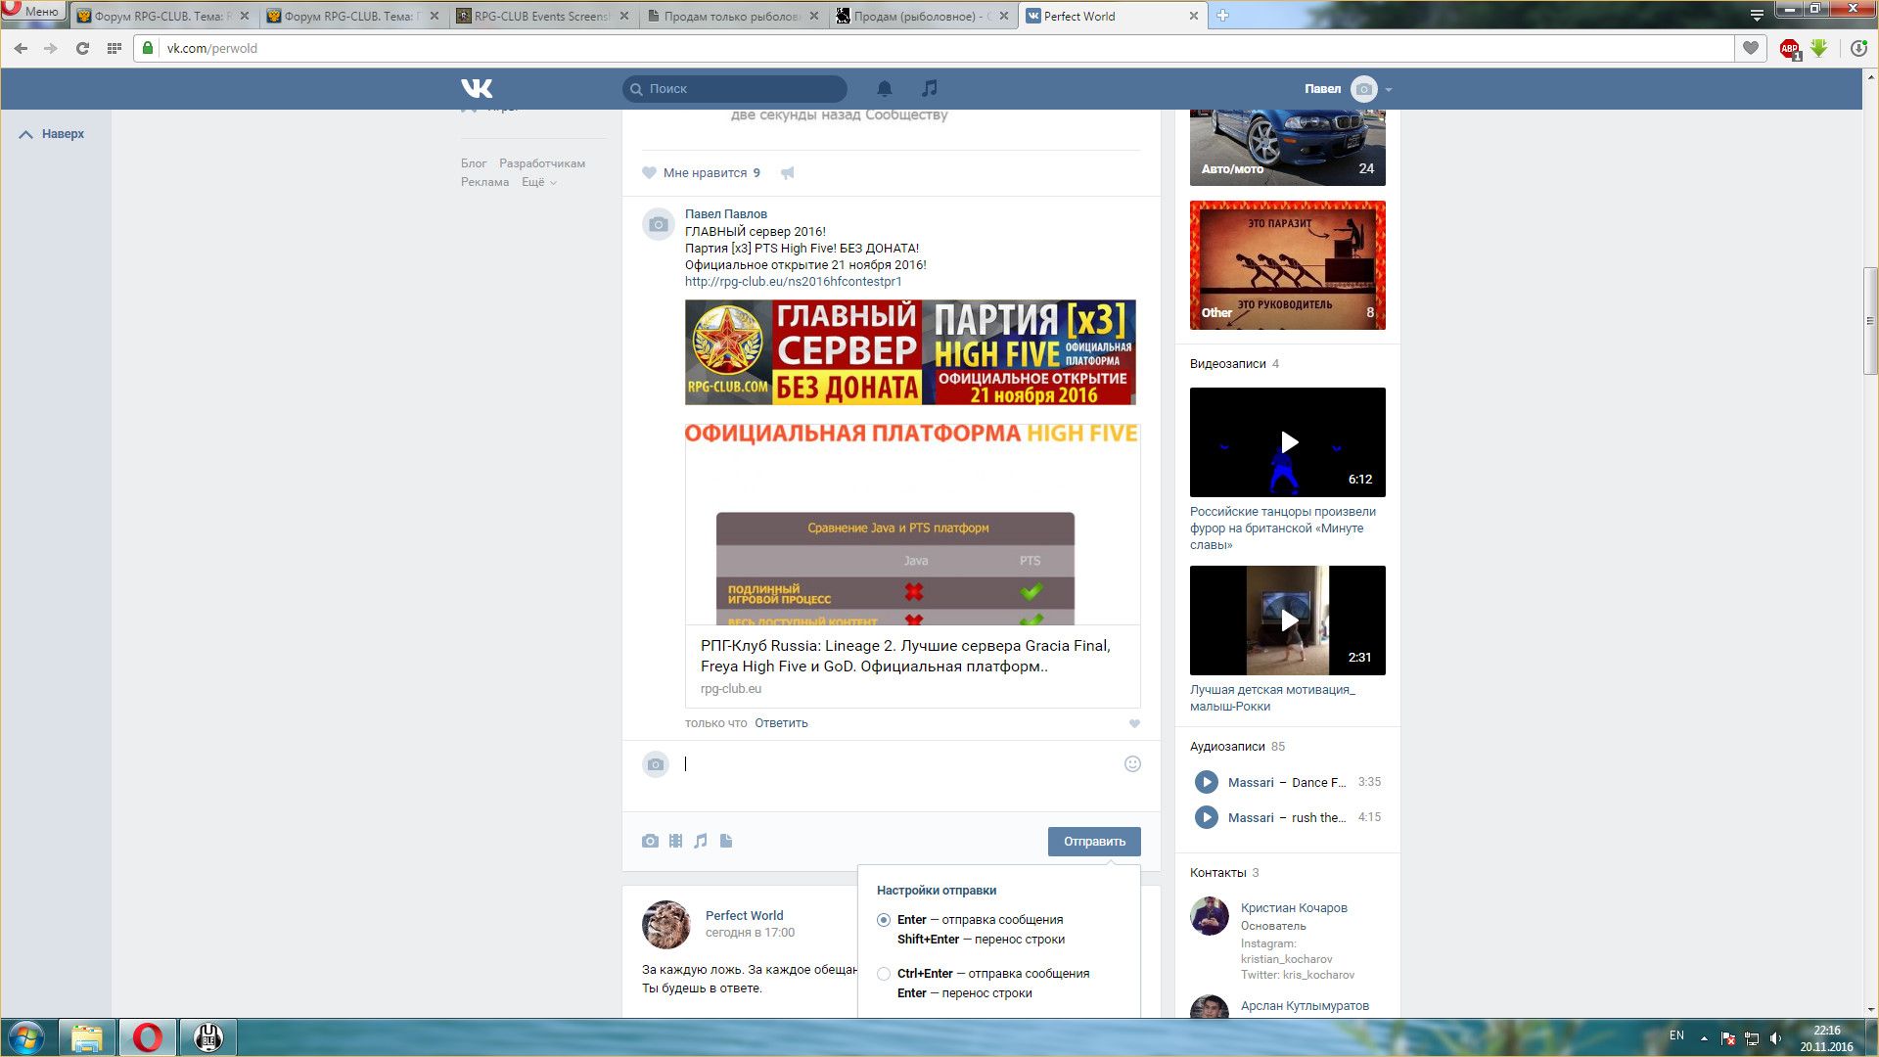Screen dimensions: 1879x1057
Task: Focus the Поиск search field
Action: tap(735, 88)
